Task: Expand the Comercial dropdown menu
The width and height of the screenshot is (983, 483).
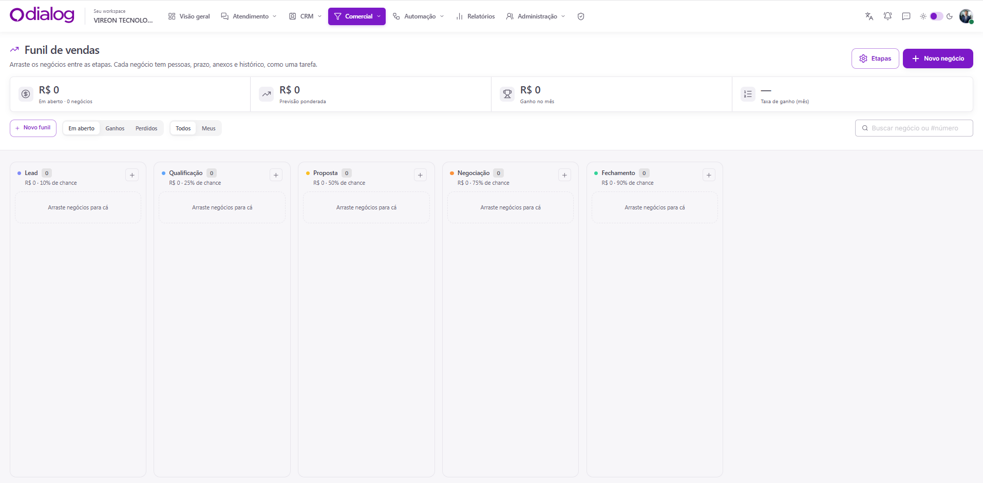Action: (x=357, y=16)
